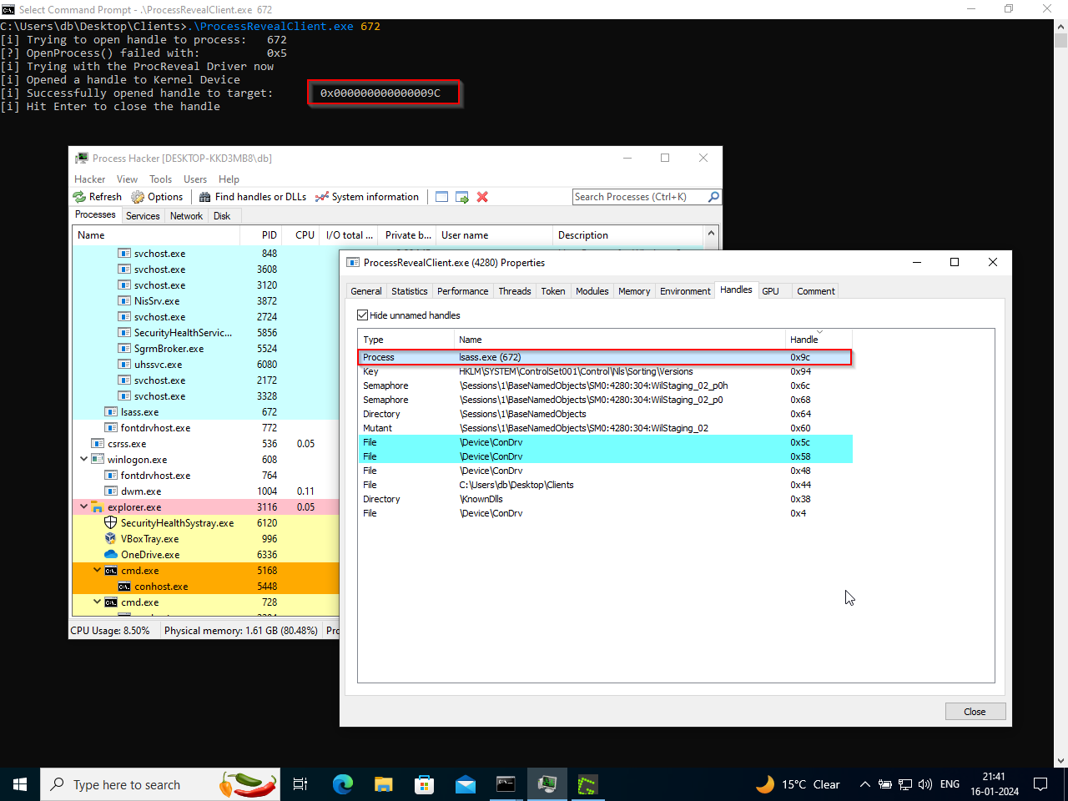1068x801 pixels.
Task: Collapse the explorer.exe tree node
Action: pyautogui.click(x=83, y=506)
